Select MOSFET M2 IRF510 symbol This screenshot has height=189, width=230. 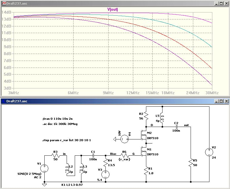tap(144, 135)
